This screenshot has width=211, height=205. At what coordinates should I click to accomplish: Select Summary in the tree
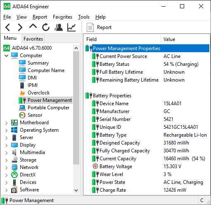(38, 63)
